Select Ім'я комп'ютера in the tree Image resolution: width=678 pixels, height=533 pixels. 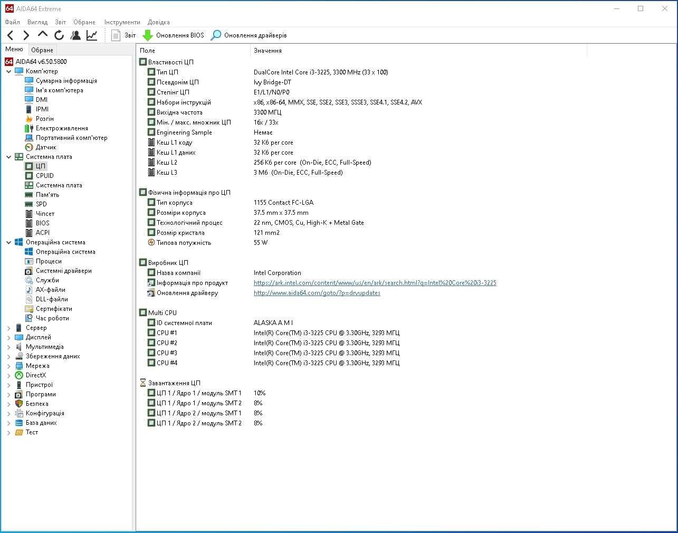(x=59, y=90)
